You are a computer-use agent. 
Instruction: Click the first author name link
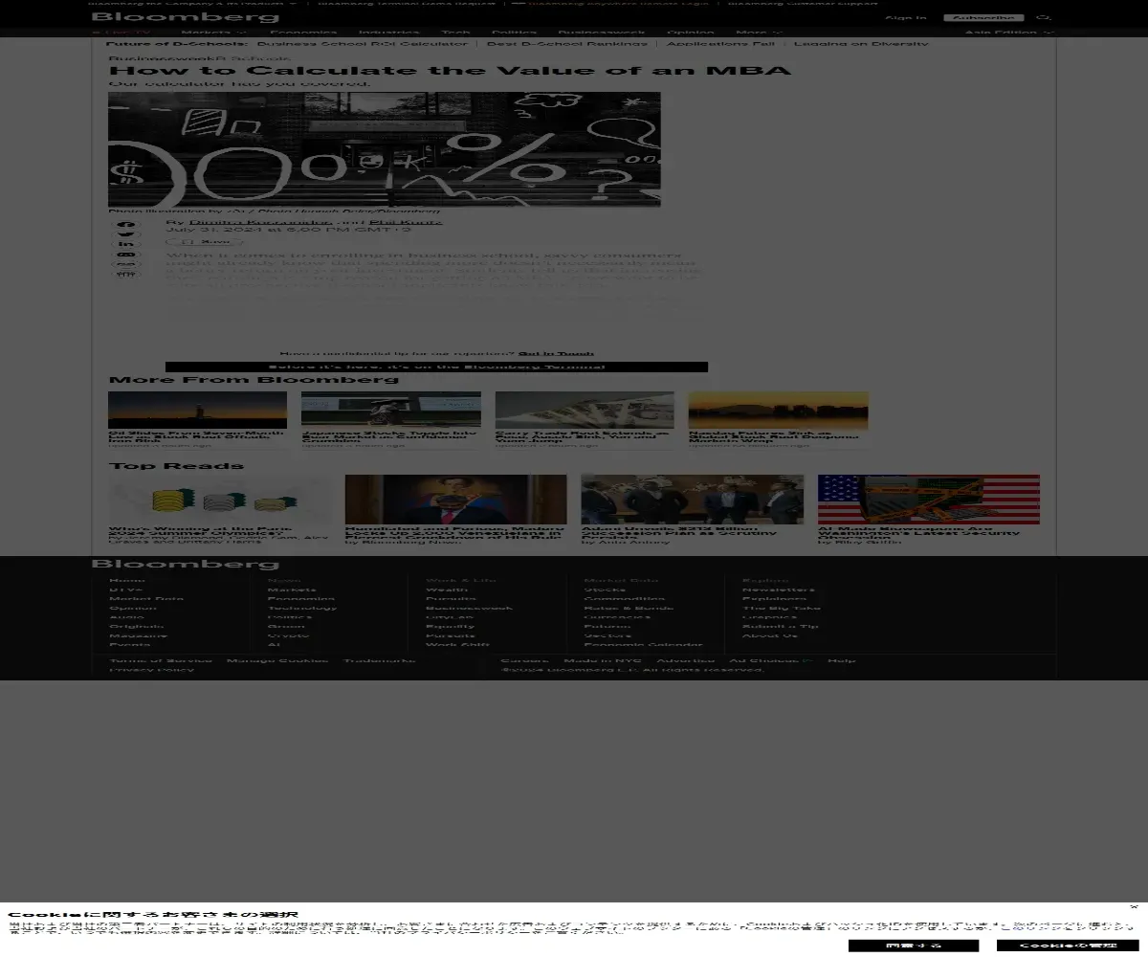(x=259, y=222)
